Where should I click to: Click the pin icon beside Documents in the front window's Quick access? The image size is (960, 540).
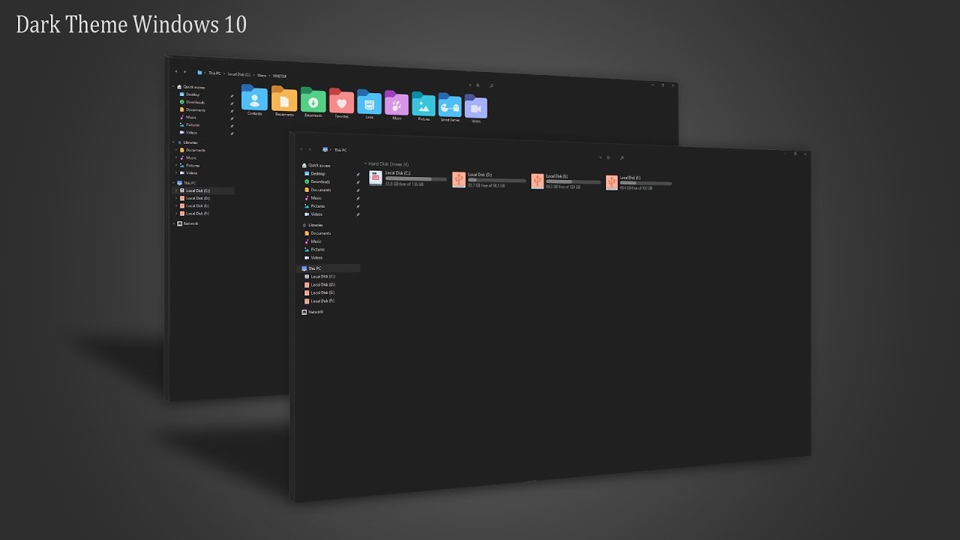tap(358, 190)
